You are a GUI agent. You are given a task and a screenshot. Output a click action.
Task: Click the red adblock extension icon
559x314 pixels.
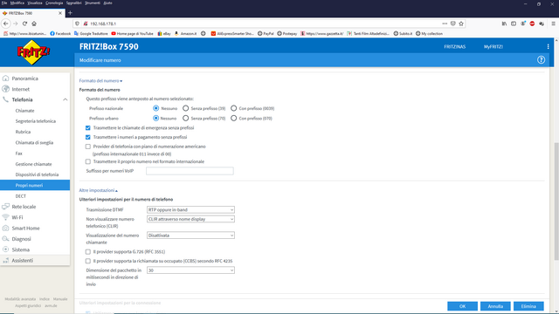[x=532, y=24]
